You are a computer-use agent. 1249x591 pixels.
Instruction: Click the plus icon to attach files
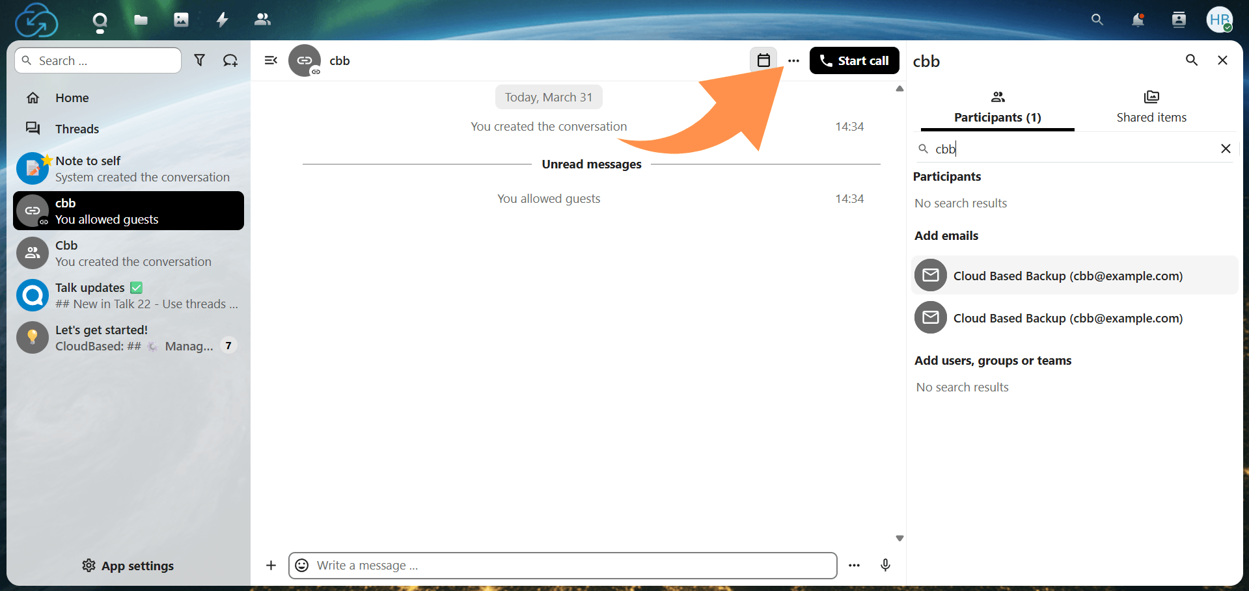271,565
